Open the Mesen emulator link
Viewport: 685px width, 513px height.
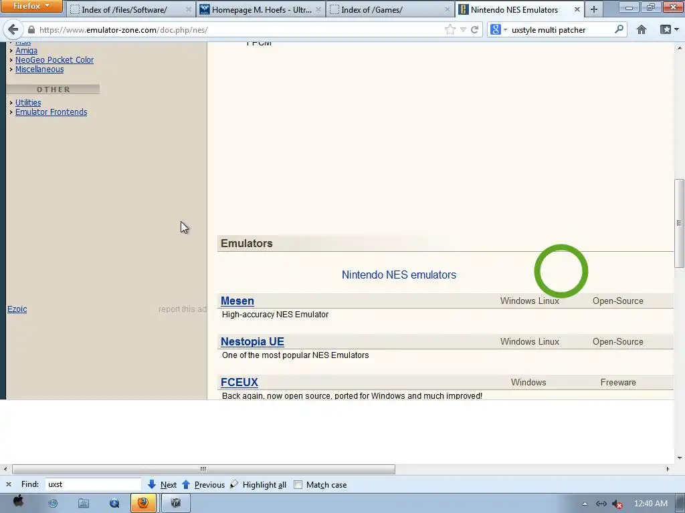237,301
